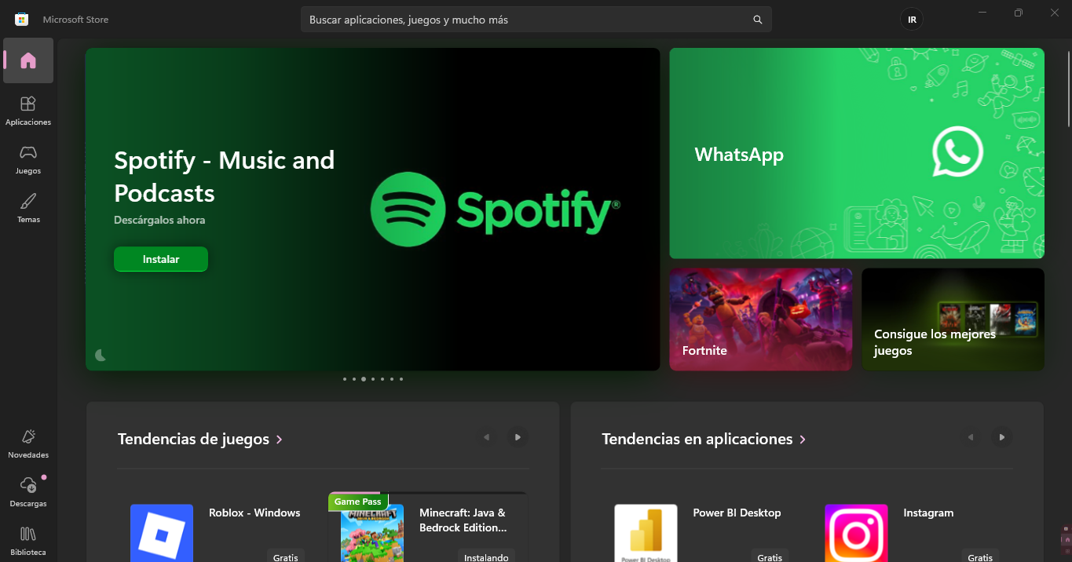Screen dimensions: 1072x562
Task: Select the first carousel page dot
Action: [344, 379]
